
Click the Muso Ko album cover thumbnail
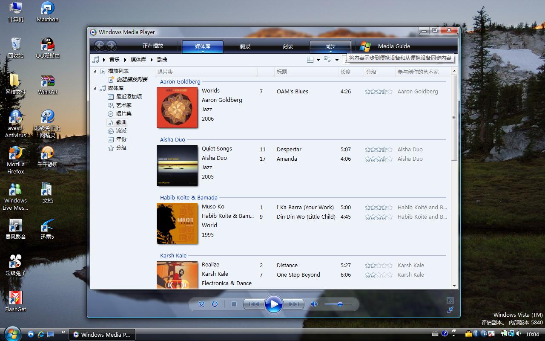pyautogui.click(x=177, y=223)
